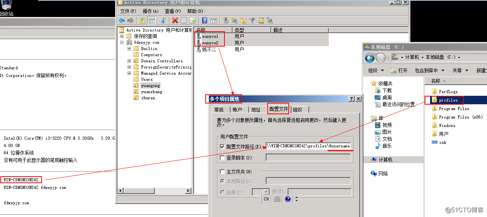Click into the 配置文件路径 text field
Image resolution: width=487 pixels, height=217 pixels.
pos(308,146)
